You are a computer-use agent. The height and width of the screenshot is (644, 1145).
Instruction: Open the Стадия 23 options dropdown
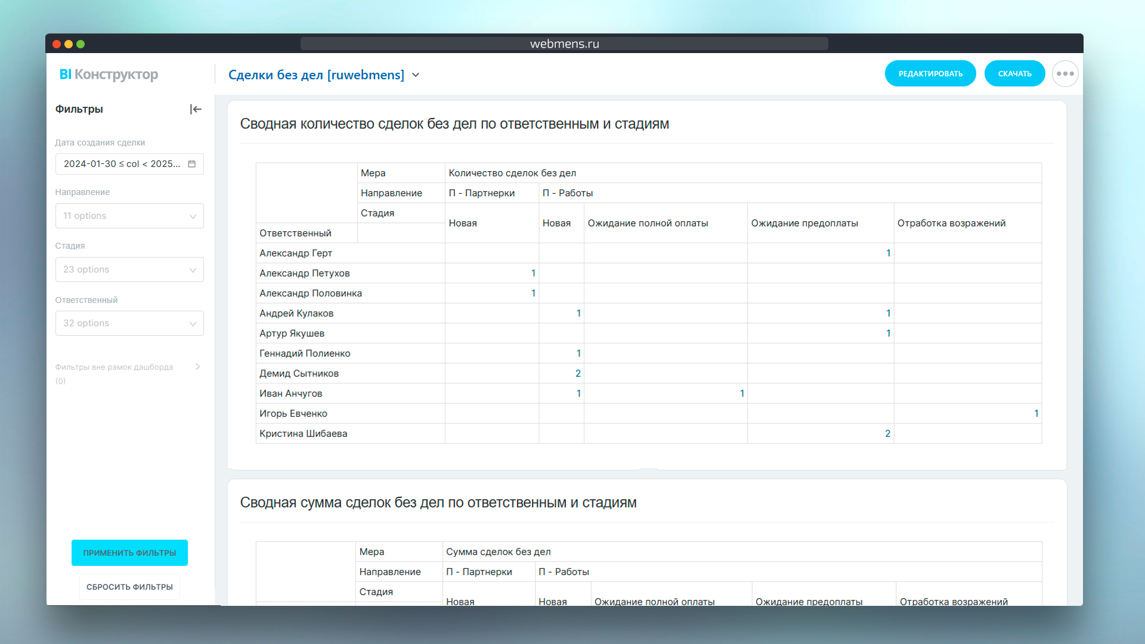tap(129, 270)
